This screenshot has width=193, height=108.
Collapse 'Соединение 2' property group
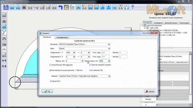(141, 102)
